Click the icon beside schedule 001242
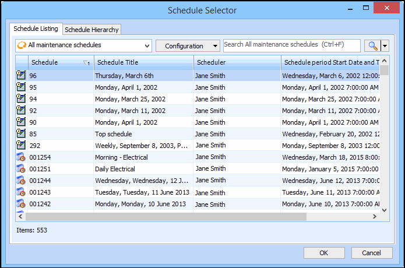This screenshot has height=268, width=405. click(21, 203)
